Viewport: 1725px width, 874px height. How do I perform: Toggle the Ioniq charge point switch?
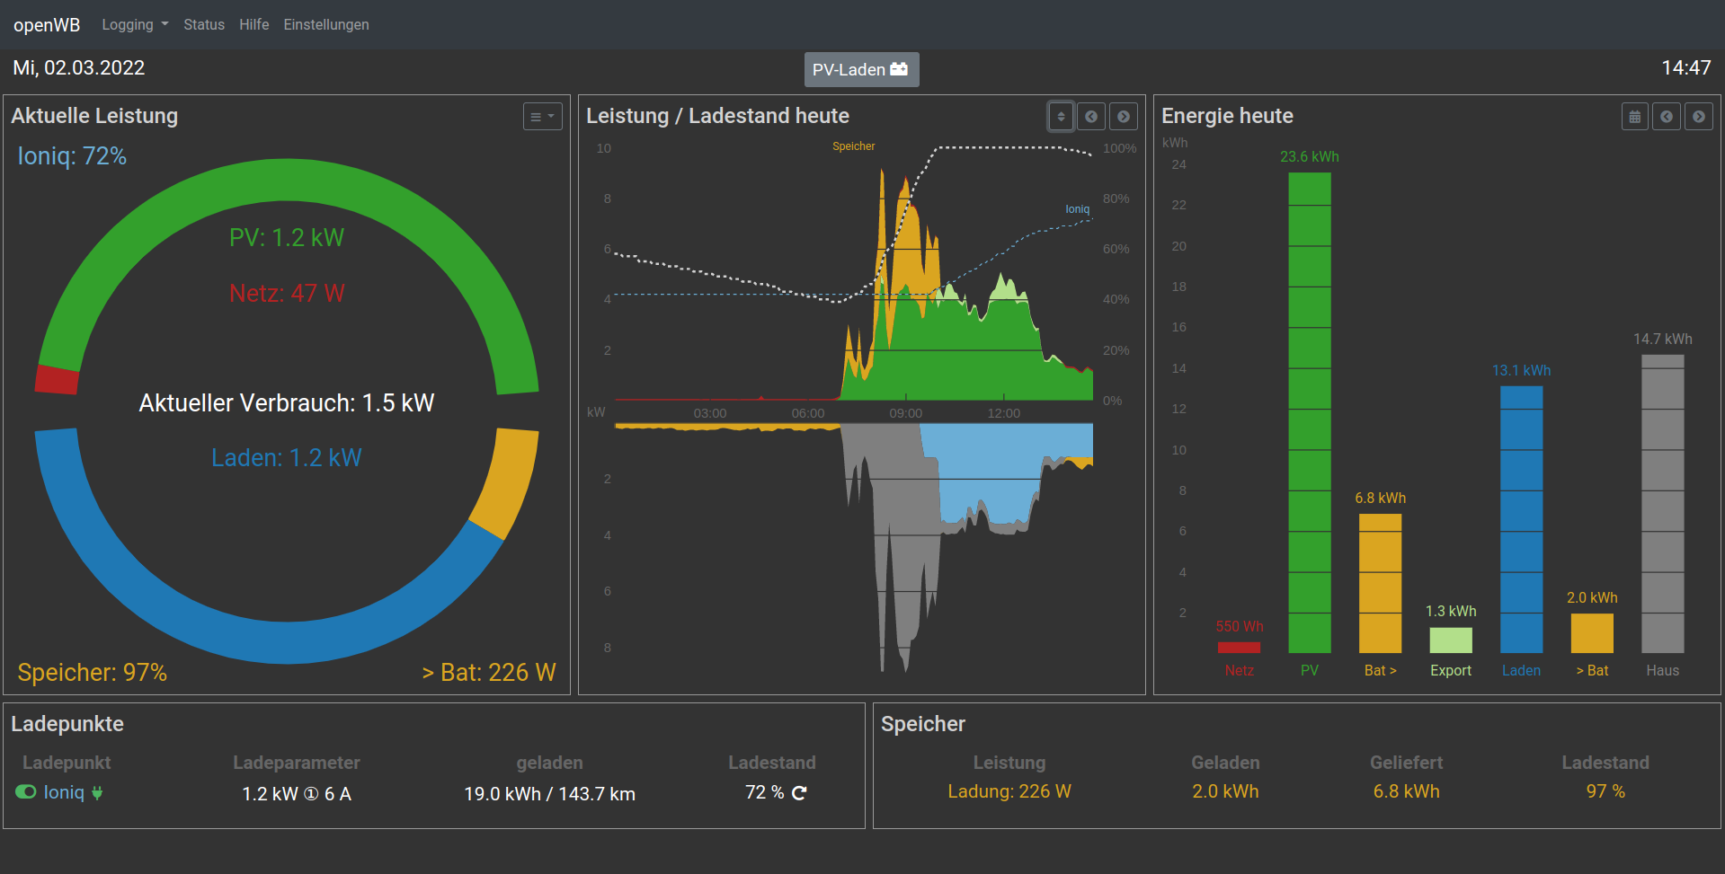[x=26, y=791]
